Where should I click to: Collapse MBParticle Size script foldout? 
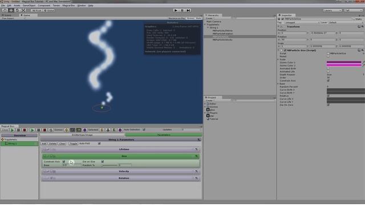pyautogui.click(x=279, y=50)
